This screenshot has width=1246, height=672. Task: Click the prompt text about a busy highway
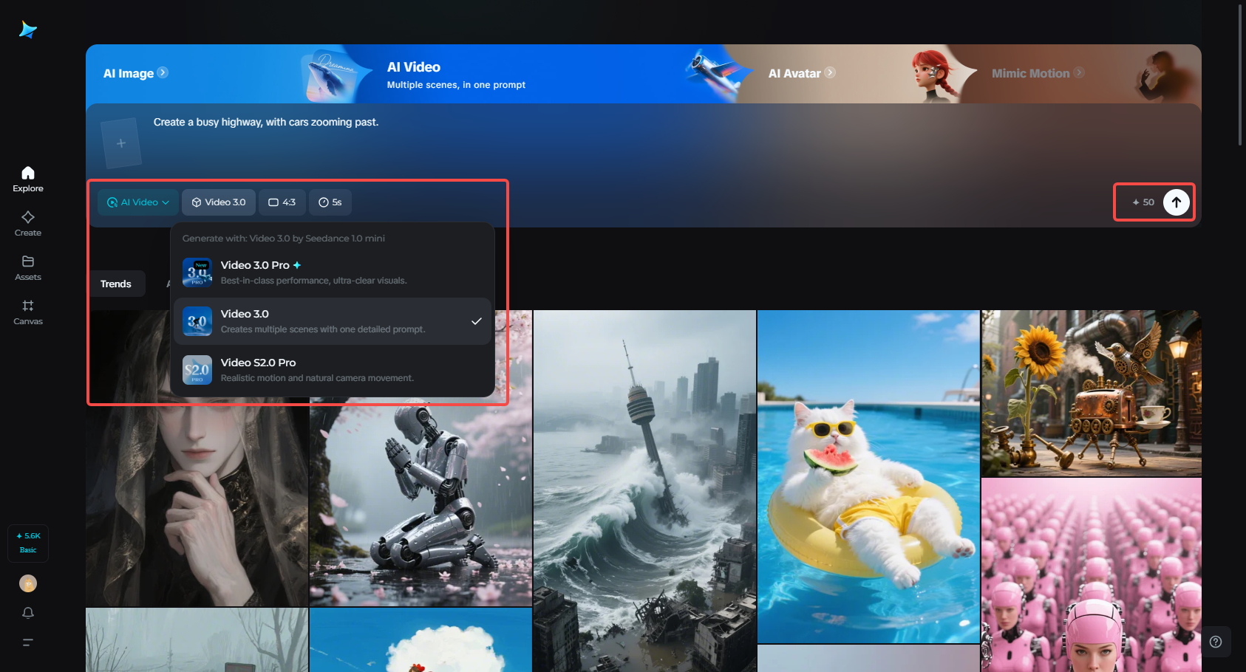266,122
